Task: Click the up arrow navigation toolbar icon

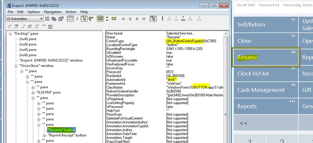Action: point(130,19)
